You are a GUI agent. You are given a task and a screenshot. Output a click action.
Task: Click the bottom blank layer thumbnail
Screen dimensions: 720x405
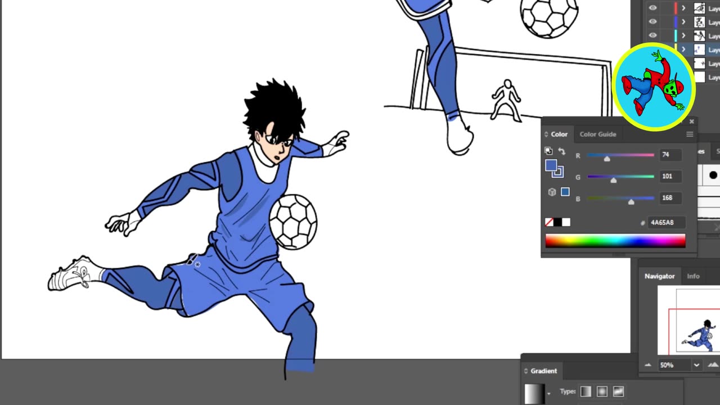699,77
